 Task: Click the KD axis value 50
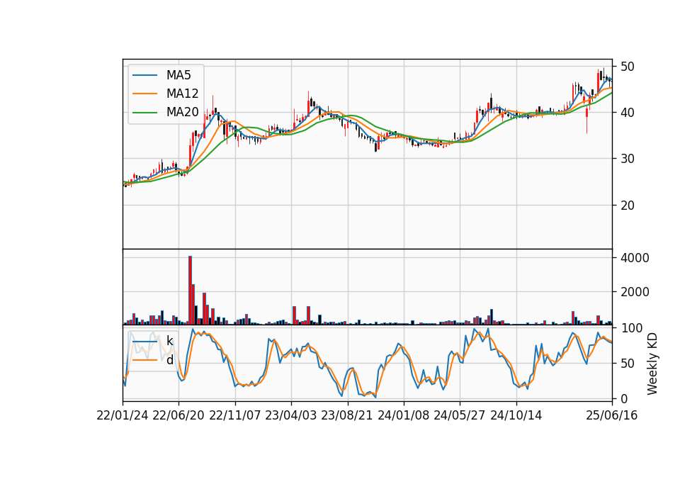(628, 363)
